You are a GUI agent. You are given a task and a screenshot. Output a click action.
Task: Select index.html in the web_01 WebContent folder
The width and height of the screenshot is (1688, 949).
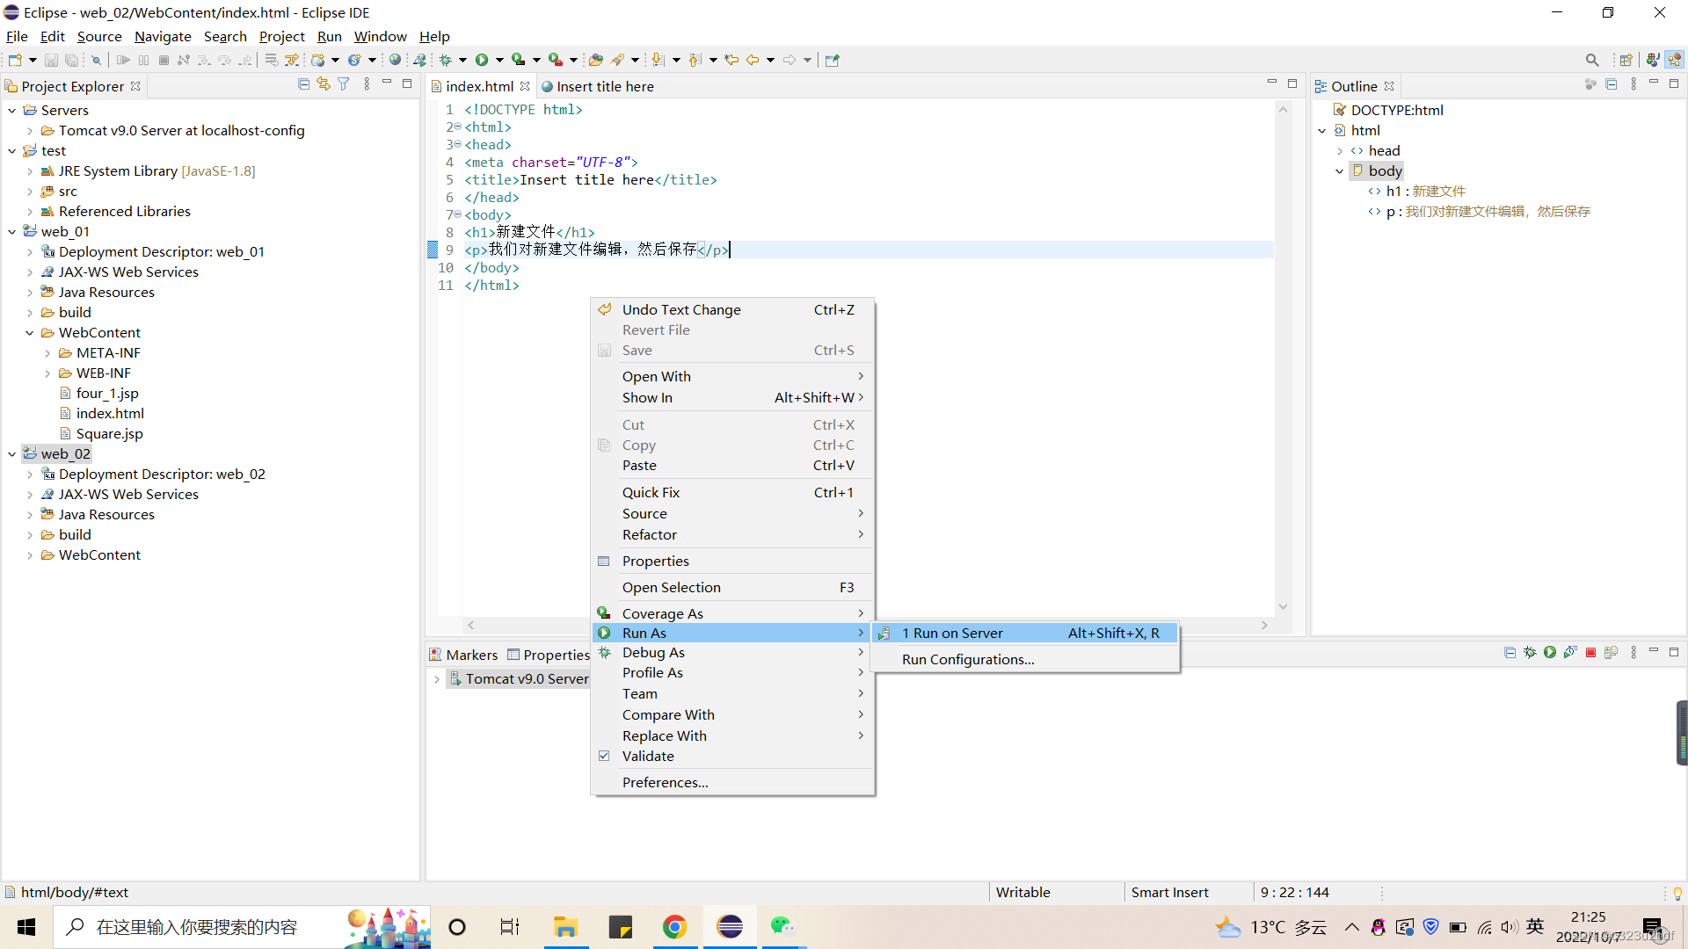pos(110,413)
